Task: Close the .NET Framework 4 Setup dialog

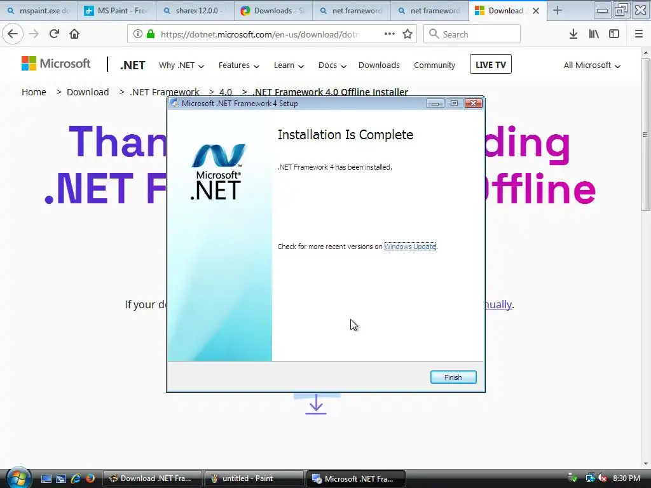Action: pyautogui.click(x=473, y=104)
